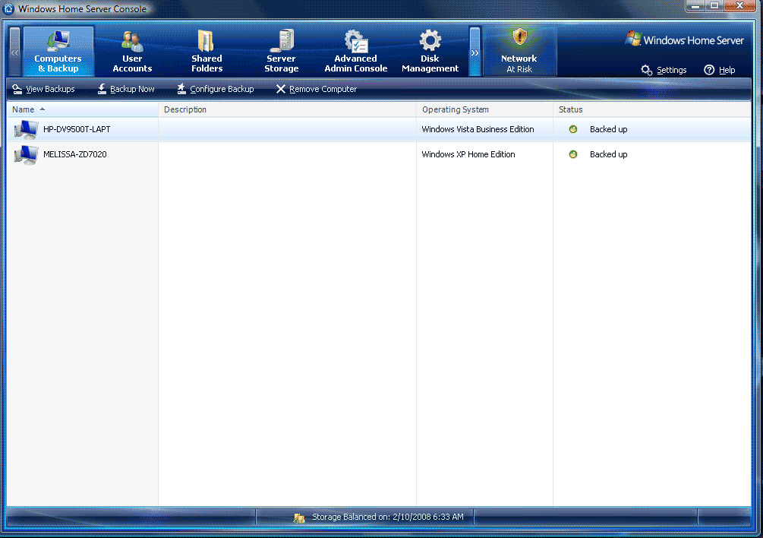The height and width of the screenshot is (538, 763).
Task: Click the Windows Home Server logo
Action: pos(684,40)
